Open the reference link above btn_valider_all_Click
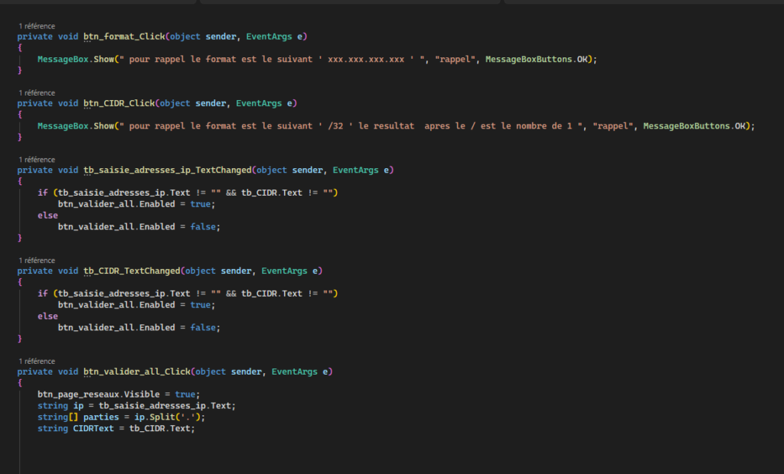 click(36, 361)
